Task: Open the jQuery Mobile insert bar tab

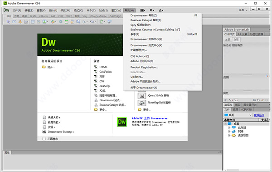Action: click(98, 16)
